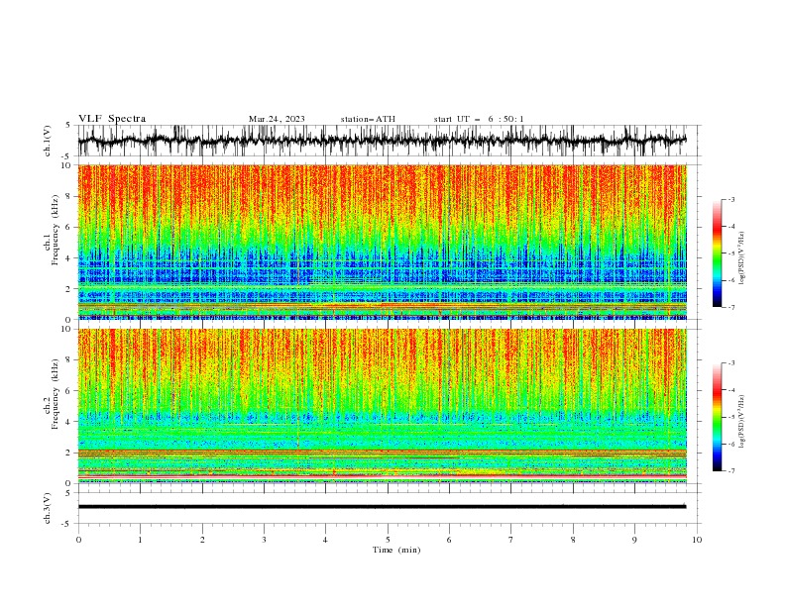Click the "VLF Spectra" plot title
This screenshot has height=606, width=785.
[x=112, y=119]
